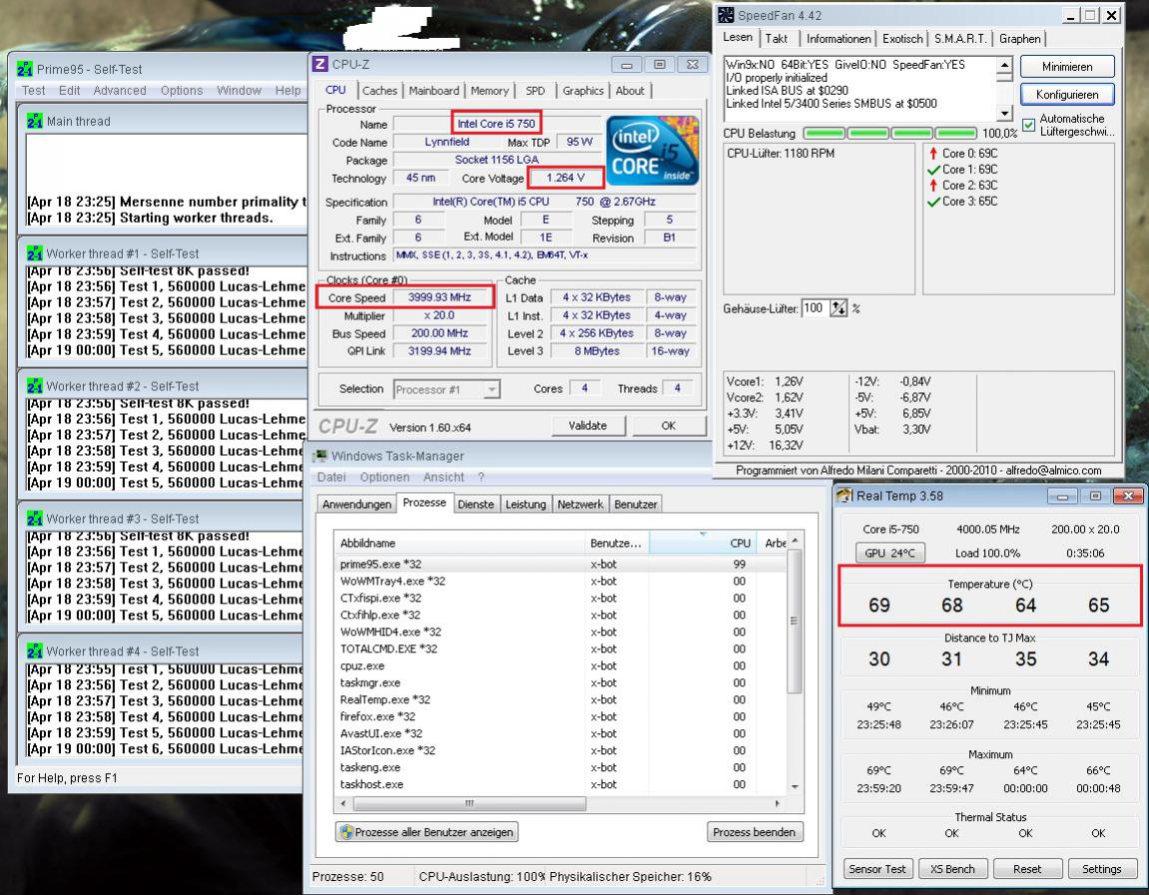Click the GPU 24°C button in Real Temp
1149x895 pixels.
click(x=889, y=553)
